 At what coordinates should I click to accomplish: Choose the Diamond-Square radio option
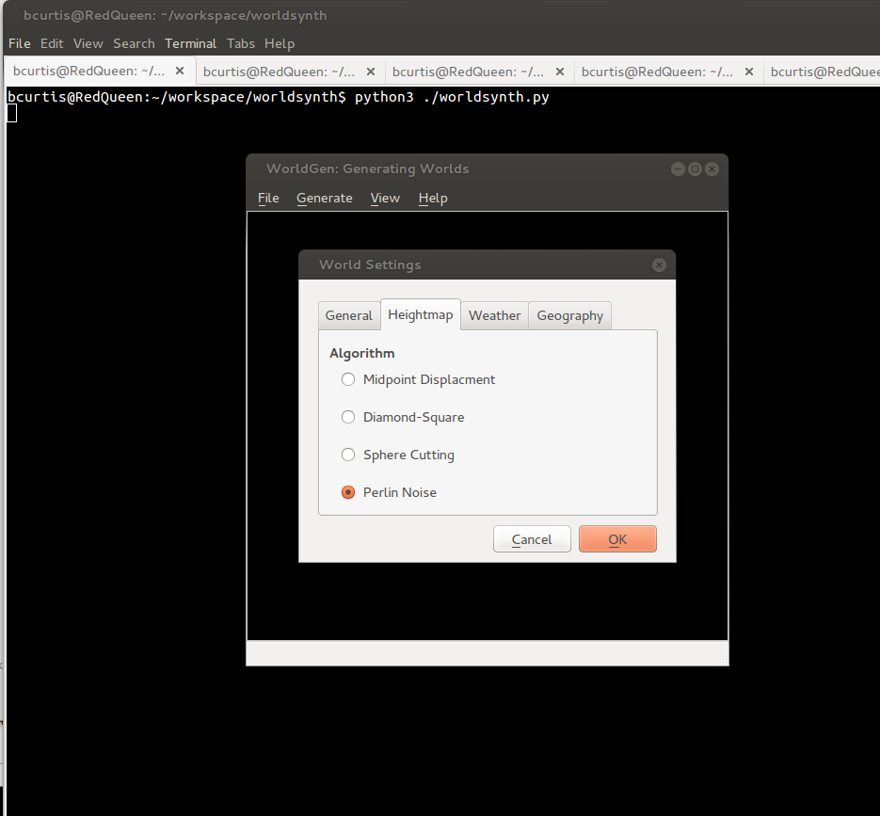click(348, 417)
